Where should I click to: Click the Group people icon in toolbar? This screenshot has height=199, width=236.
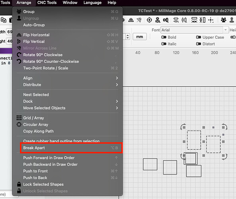[x=224, y=20]
